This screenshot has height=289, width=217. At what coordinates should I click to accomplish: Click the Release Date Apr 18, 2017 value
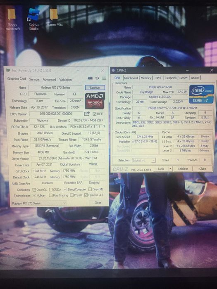tap(39, 107)
